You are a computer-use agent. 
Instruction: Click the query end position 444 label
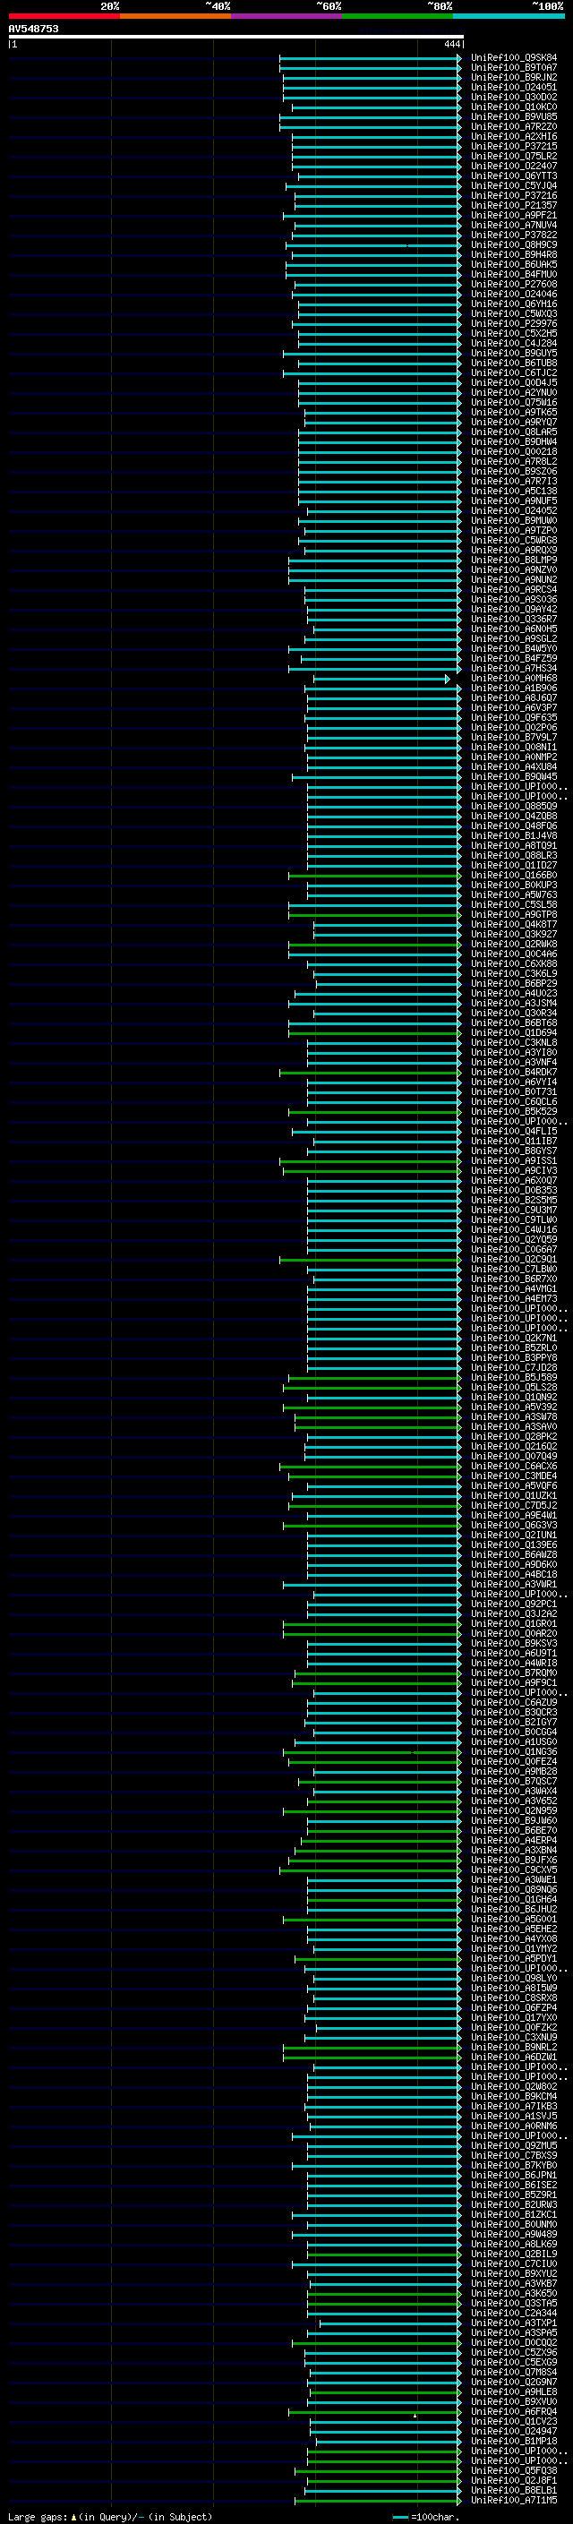coord(451,45)
